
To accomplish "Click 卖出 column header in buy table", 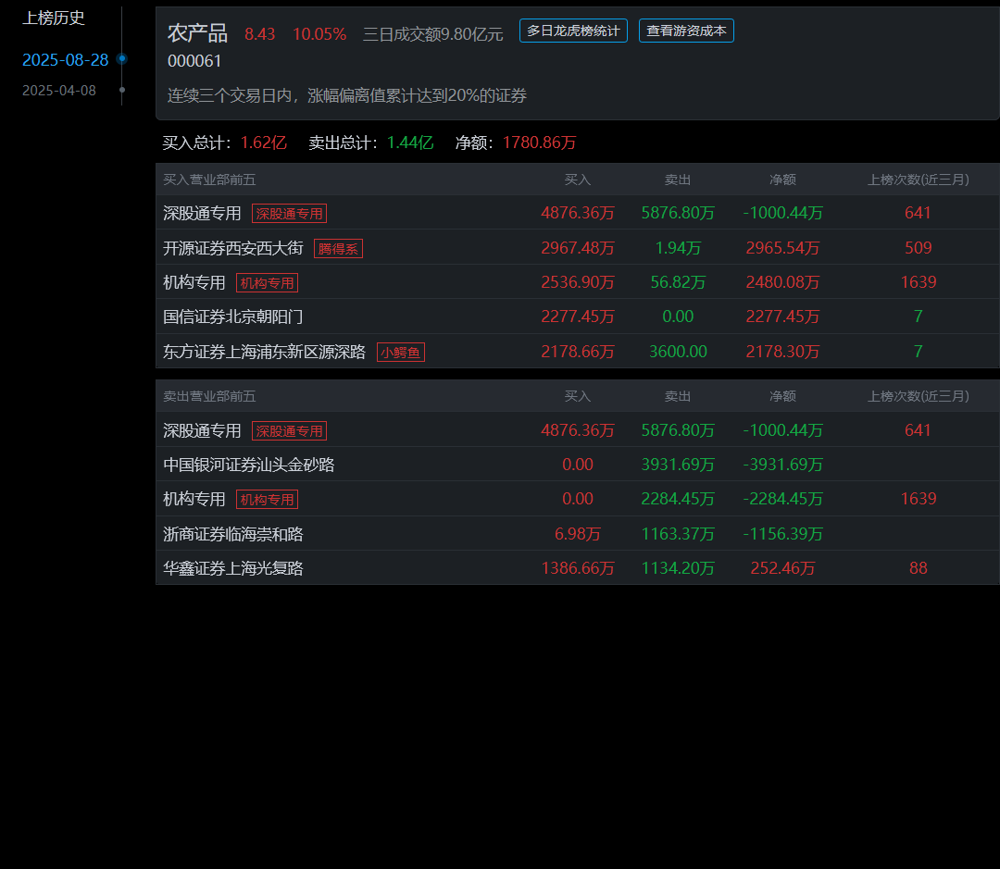I will coord(677,180).
